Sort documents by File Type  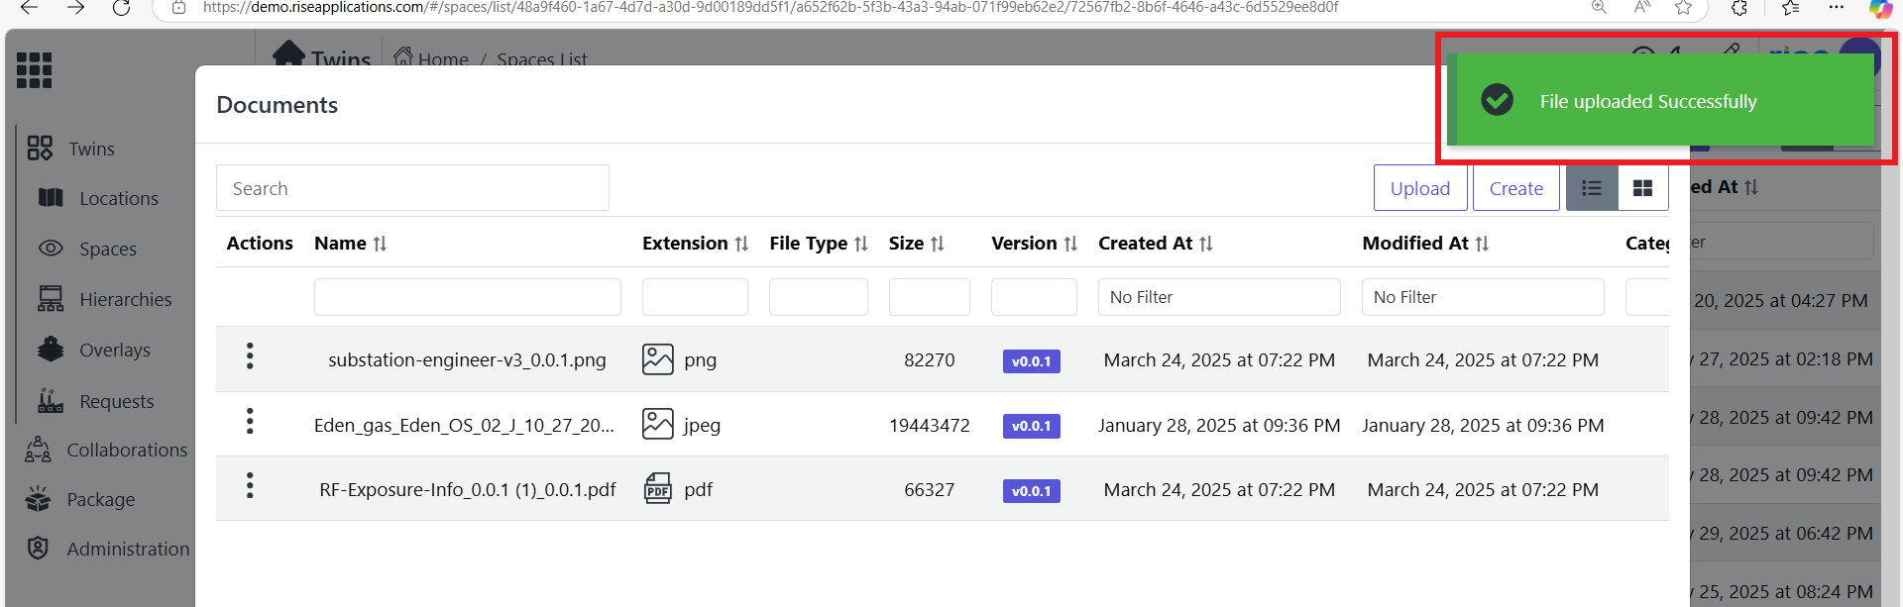pyautogui.click(x=860, y=244)
